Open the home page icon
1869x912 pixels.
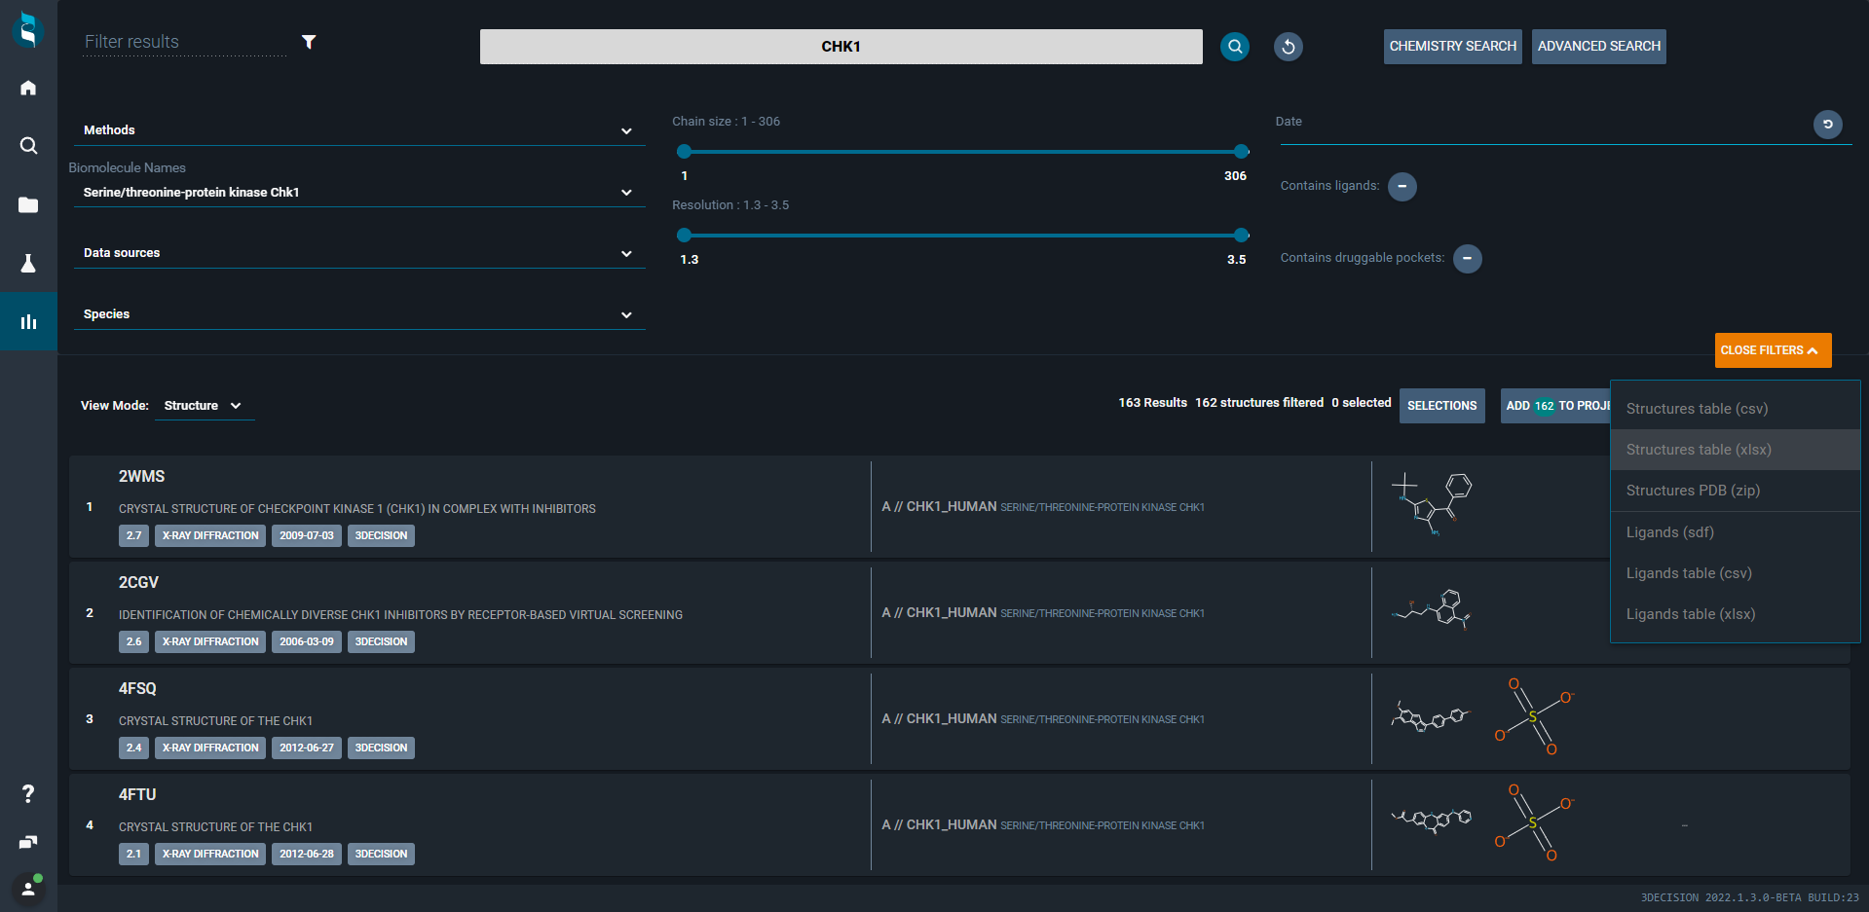coord(28,88)
